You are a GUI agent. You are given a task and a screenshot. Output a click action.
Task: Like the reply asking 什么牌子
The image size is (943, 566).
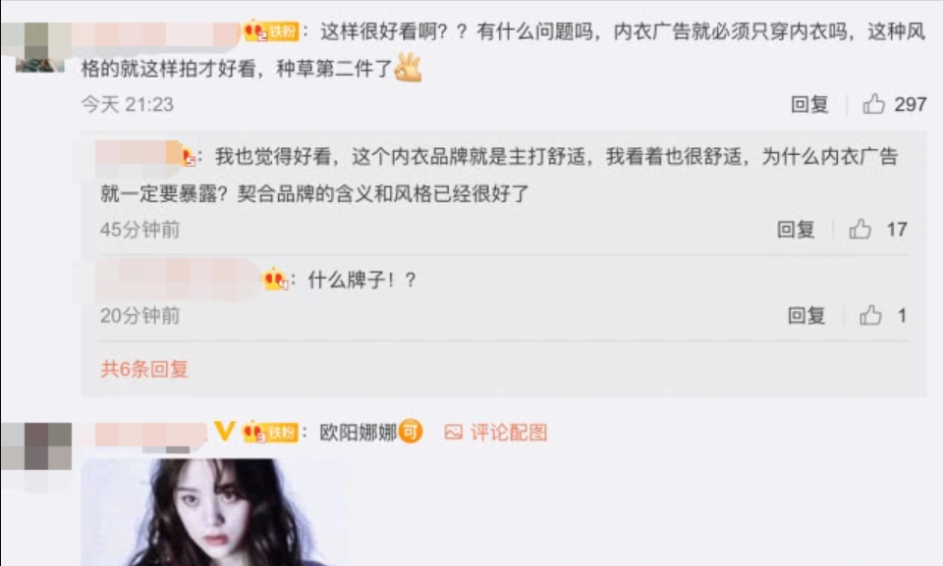pos(870,315)
